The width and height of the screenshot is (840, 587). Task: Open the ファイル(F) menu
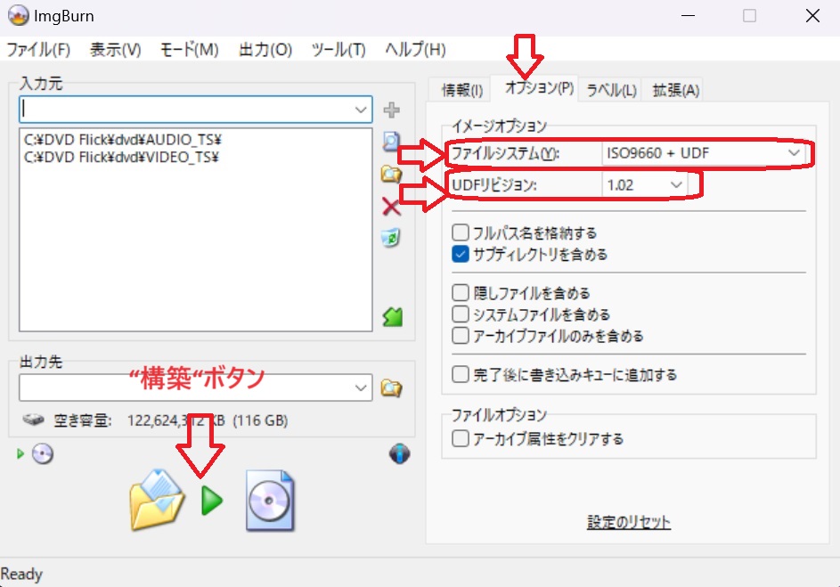tap(38, 50)
